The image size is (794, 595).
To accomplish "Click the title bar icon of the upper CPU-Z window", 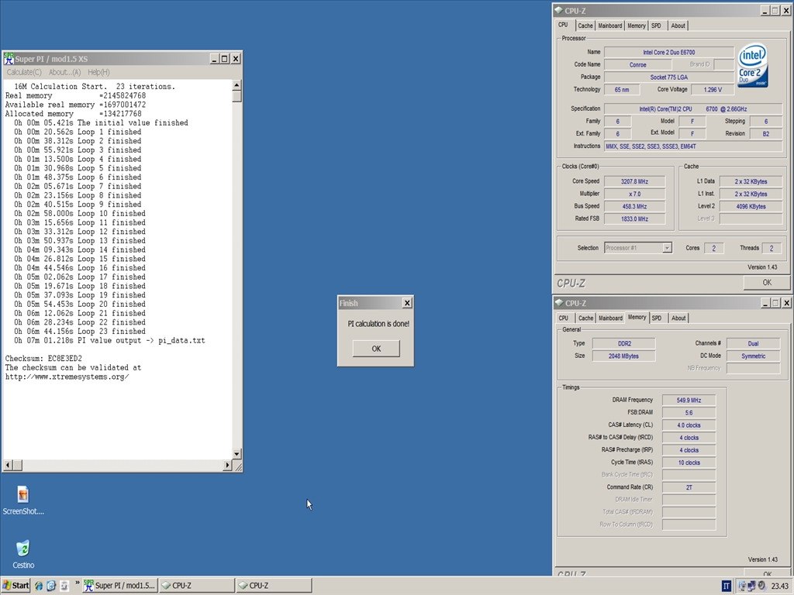I will point(558,10).
